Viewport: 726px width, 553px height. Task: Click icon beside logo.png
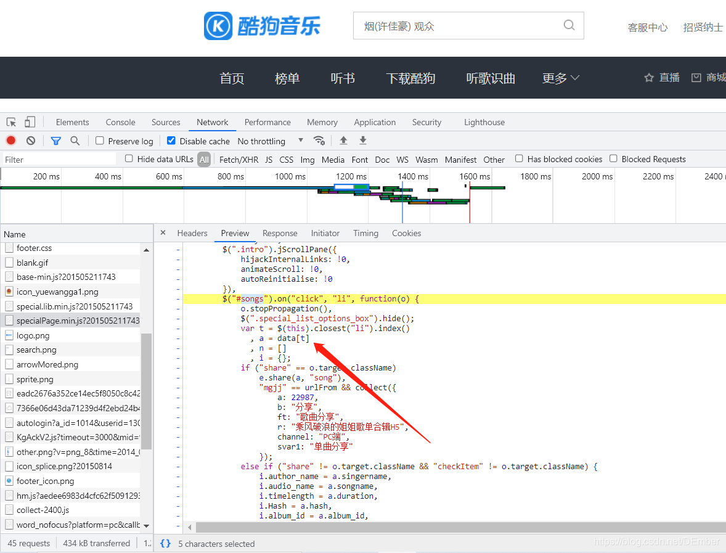[x=9, y=335]
